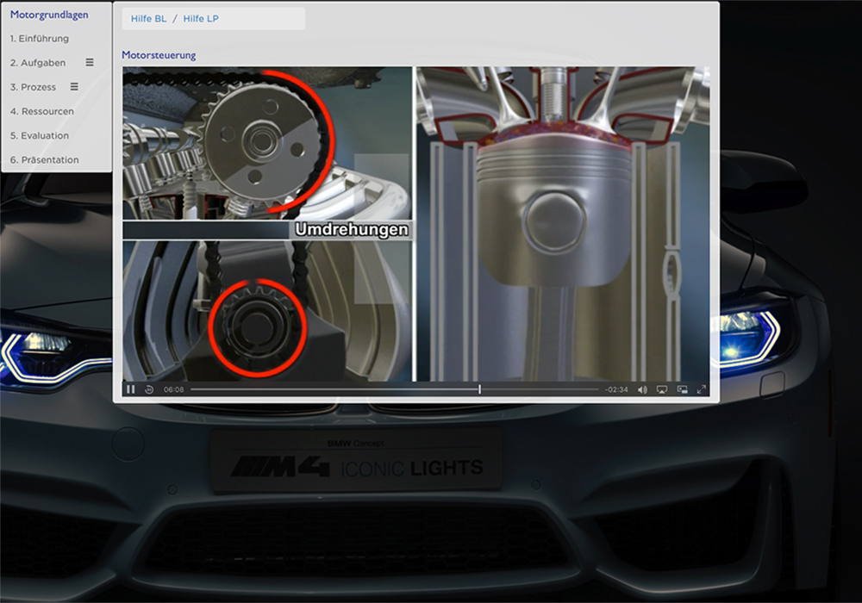The height and width of the screenshot is (603, 862).
Task: Enter fullscreen with the expand arrows icon
Action: tap(702, 389)
